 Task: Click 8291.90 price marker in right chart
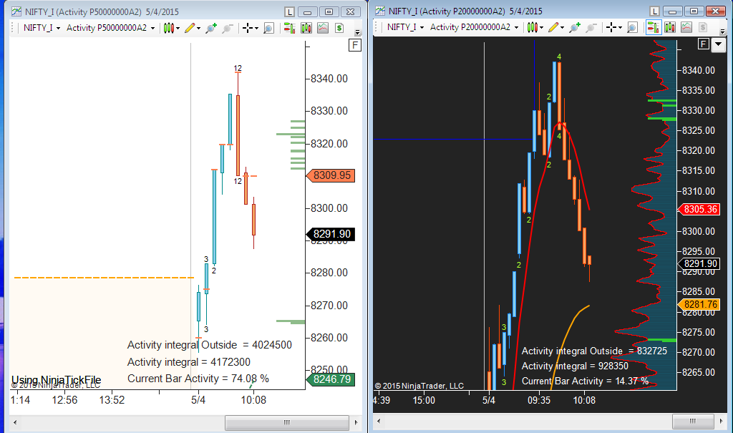(x=699, y=263)
